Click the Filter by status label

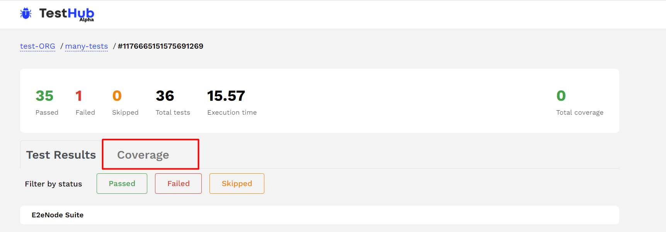point(53,184)
